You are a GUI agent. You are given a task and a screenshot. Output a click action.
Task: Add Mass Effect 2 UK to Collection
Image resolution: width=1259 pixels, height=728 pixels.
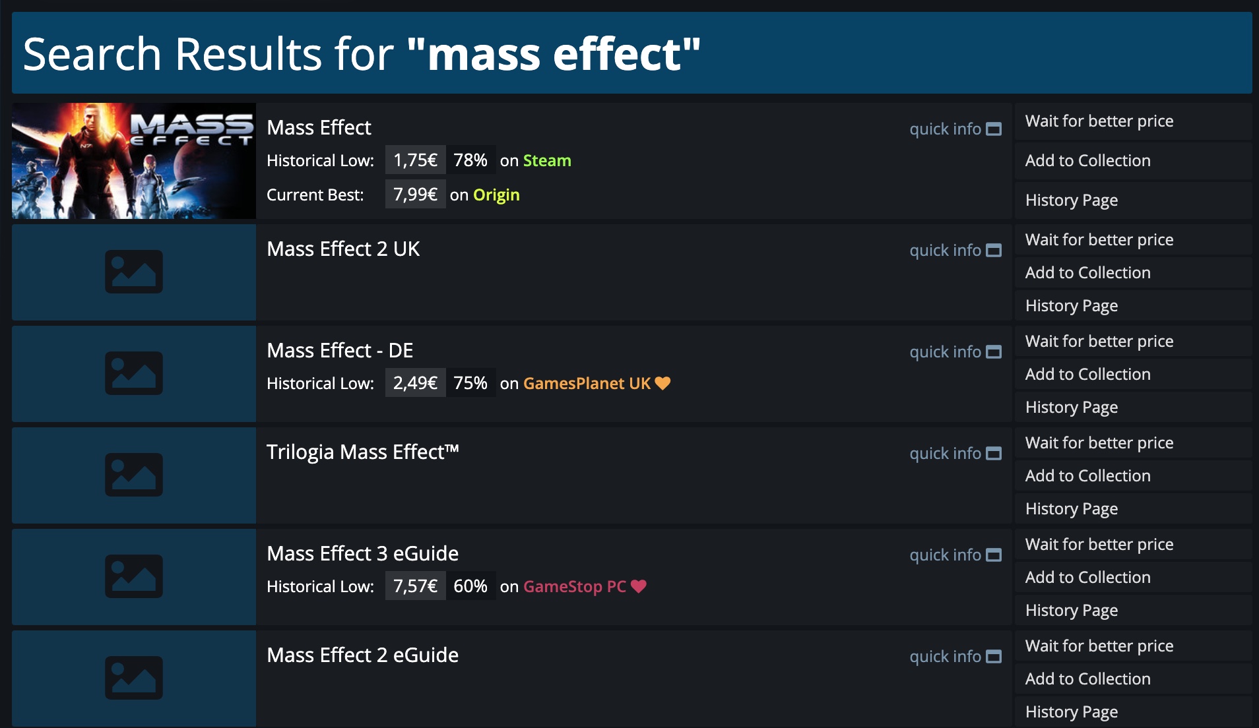(x=1087, y=273)
